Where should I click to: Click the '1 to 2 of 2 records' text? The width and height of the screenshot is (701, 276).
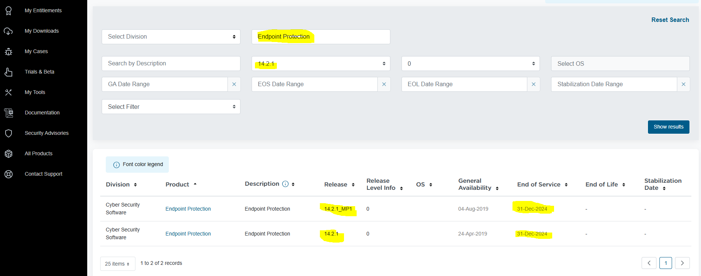point(161,263)
